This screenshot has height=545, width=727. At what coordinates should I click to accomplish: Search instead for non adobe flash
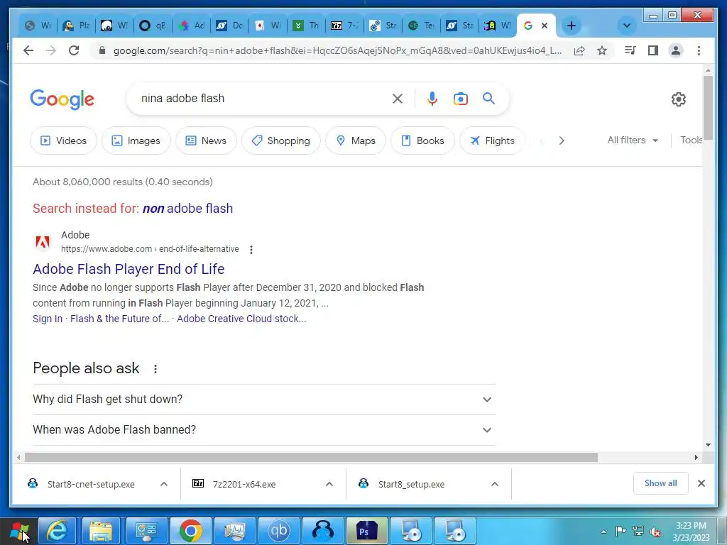point(187,209)
